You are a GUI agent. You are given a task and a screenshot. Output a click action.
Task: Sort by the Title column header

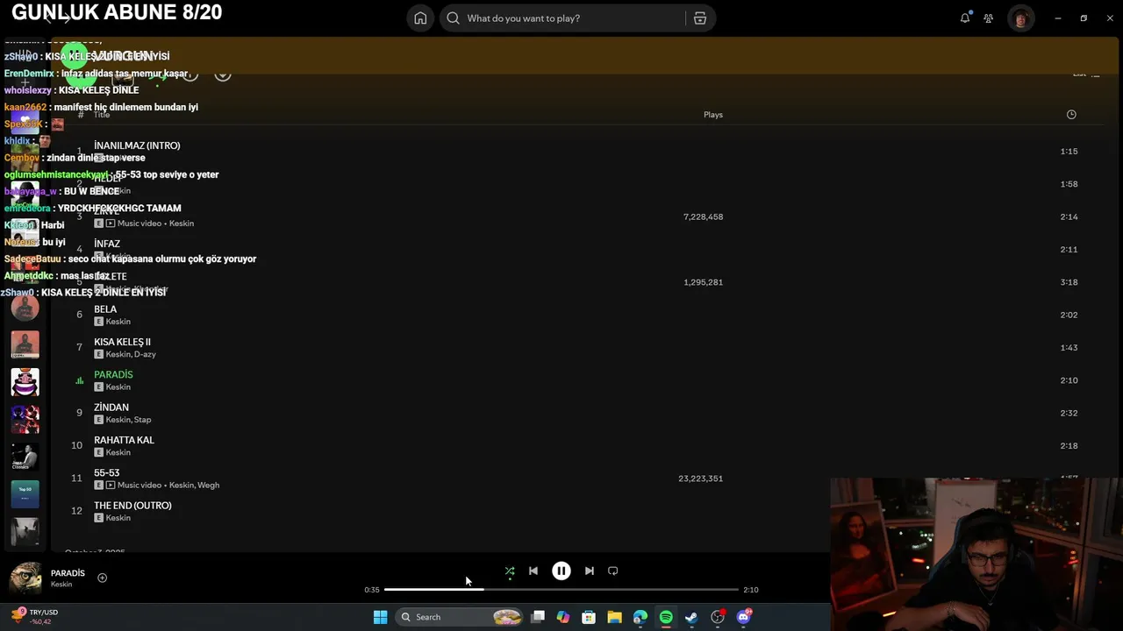(102, 115)
